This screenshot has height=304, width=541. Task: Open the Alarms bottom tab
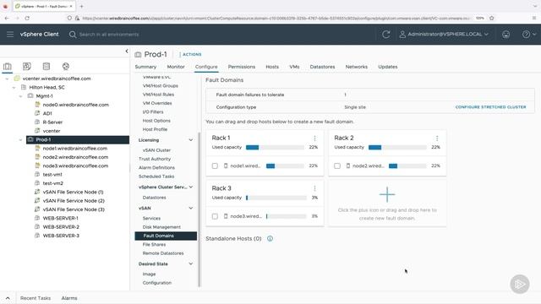coord(69,298)
